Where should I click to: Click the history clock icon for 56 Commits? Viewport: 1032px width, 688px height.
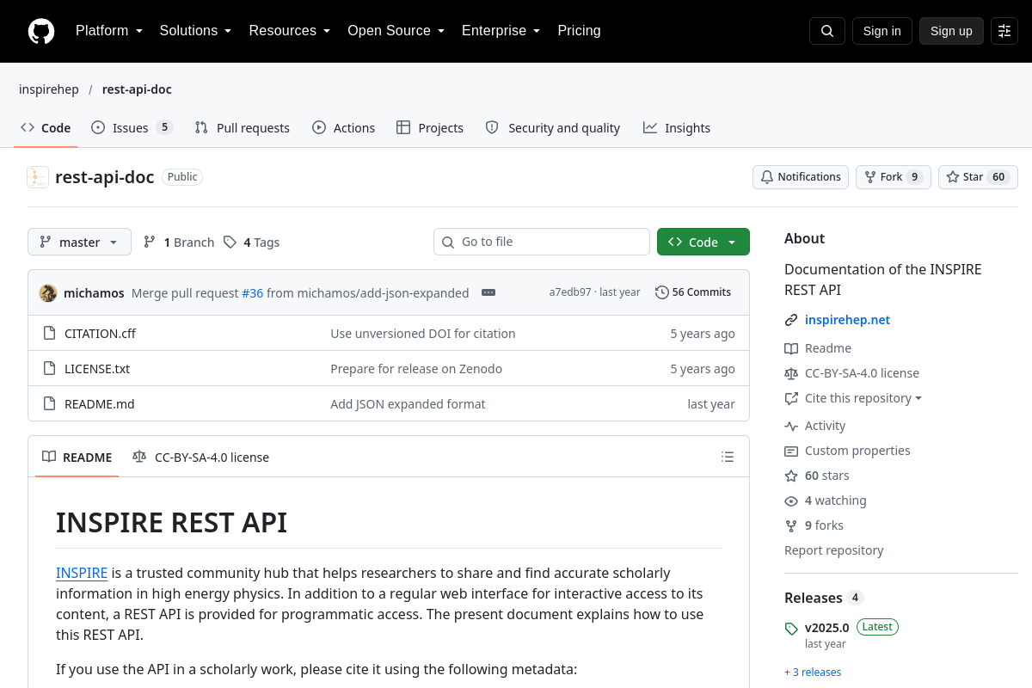point(661,292)
